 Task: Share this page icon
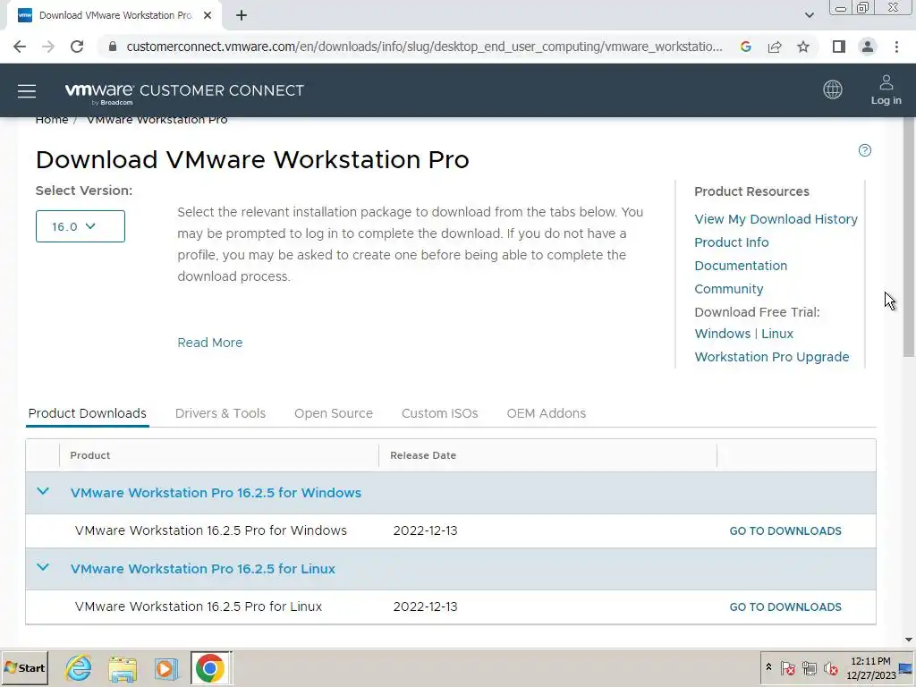[x=775, y=47]
